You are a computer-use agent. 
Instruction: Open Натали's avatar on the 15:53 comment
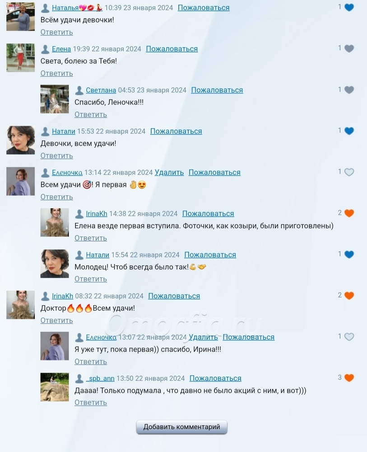(20, 140)
